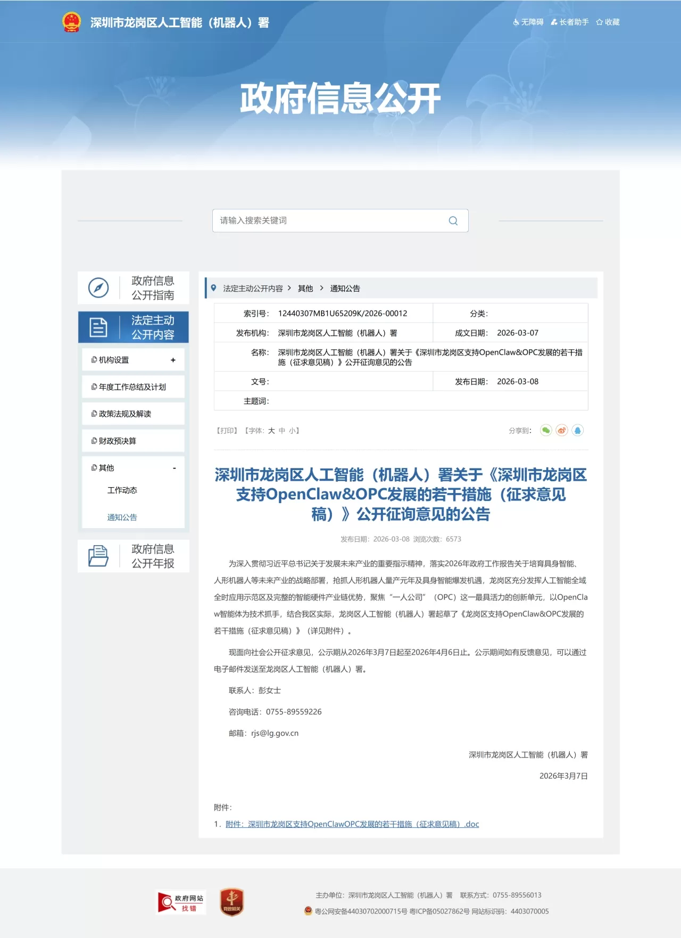The width and height of the screenshot is (681, 938).
Task: Click the 党政机关 red badge in footer
Action: click(232, 902)
